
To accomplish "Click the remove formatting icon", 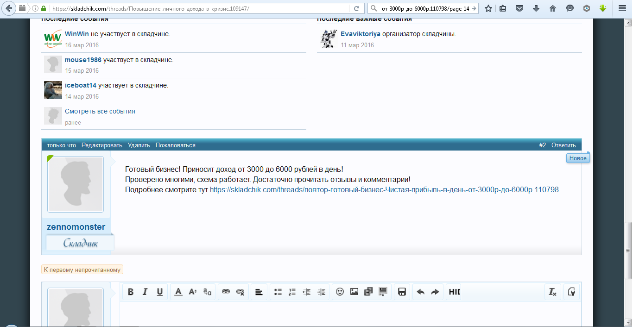I will coord(552,292).
